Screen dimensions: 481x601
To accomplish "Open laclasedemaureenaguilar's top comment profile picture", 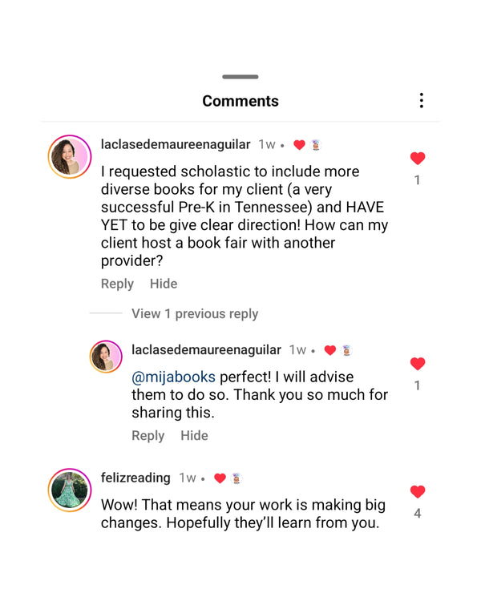I will (x=70, y=156).
